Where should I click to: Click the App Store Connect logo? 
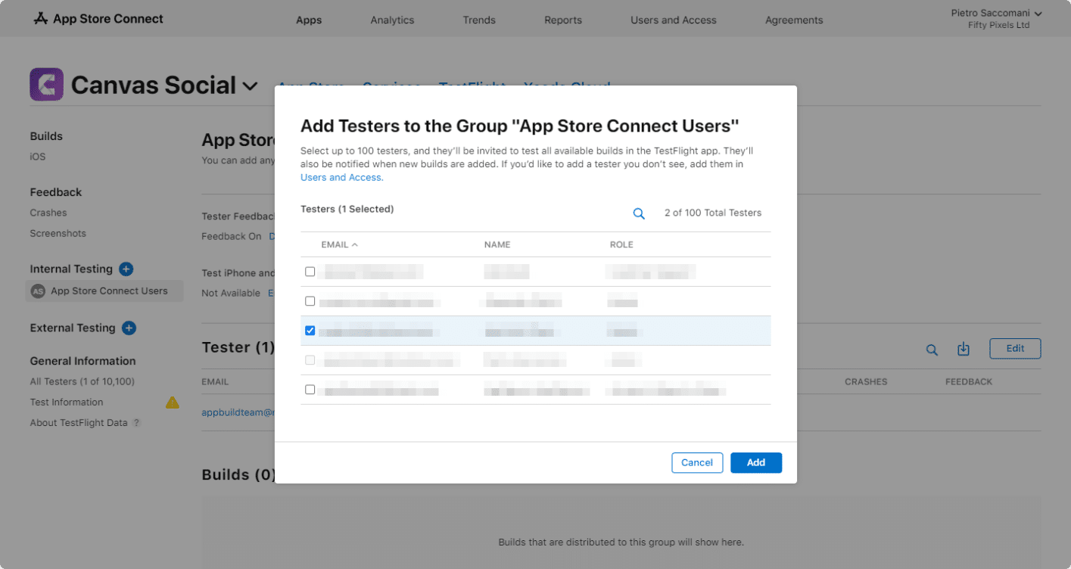98,19
